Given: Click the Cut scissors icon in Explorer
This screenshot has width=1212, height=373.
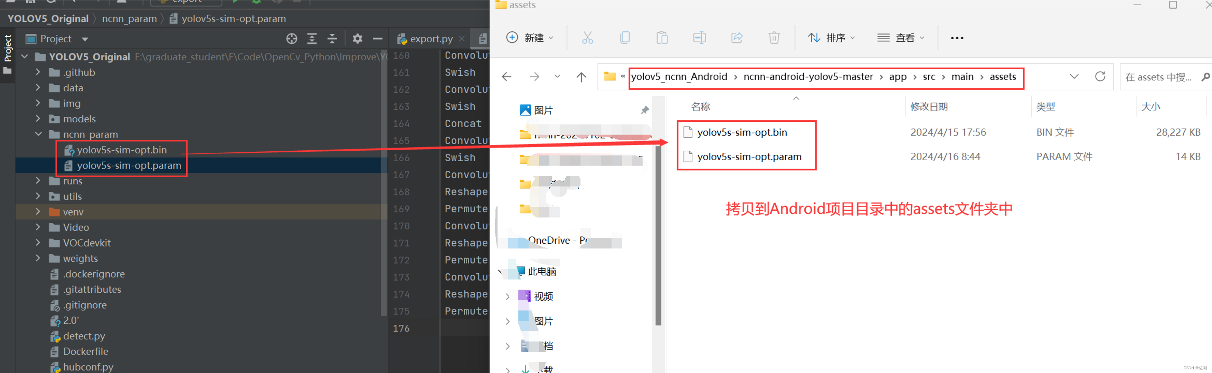Looking at the screenshot, I should pos(587,38).
